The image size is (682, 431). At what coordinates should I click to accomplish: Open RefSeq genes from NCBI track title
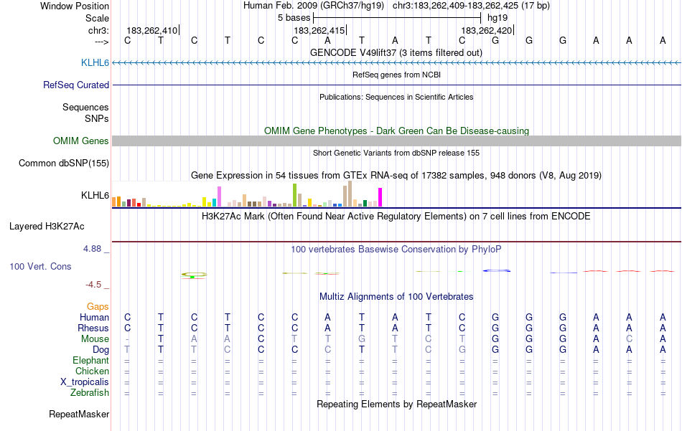(396, 75)
